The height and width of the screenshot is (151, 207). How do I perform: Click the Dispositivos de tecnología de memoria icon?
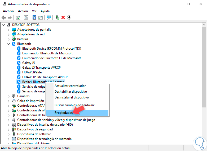[x=14, y=139]
